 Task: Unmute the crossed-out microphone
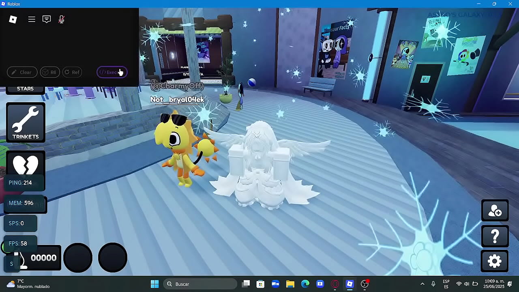click(x=61, y=19)
